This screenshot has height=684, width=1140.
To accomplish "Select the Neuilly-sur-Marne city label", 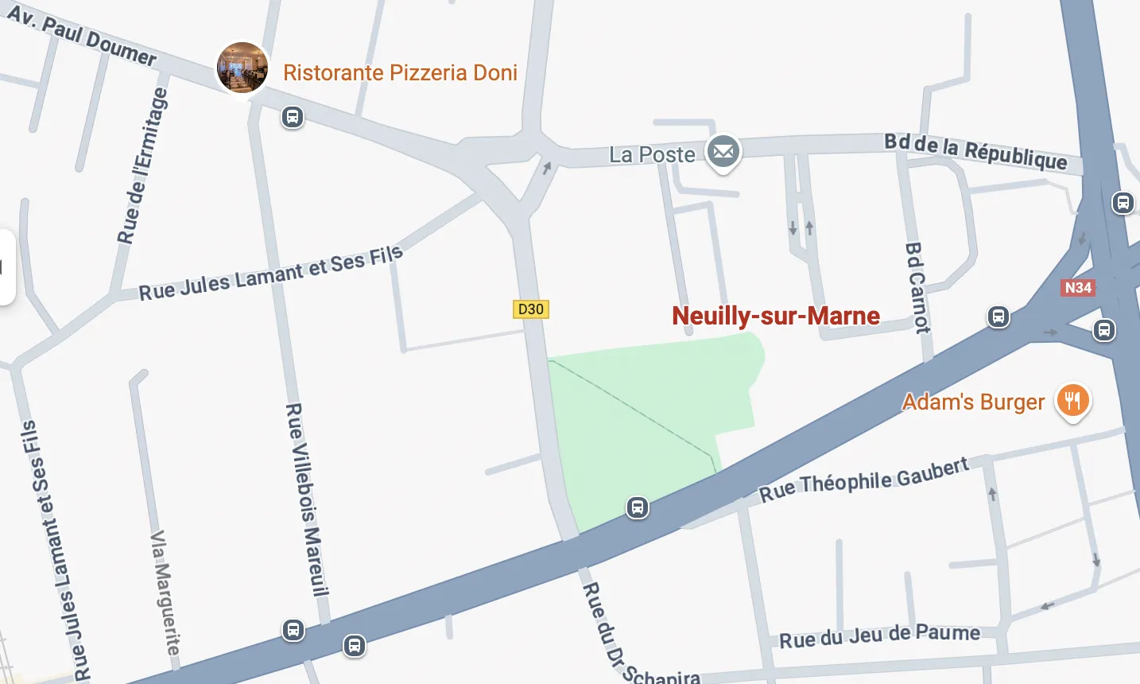I will click(x=776, y=316).
